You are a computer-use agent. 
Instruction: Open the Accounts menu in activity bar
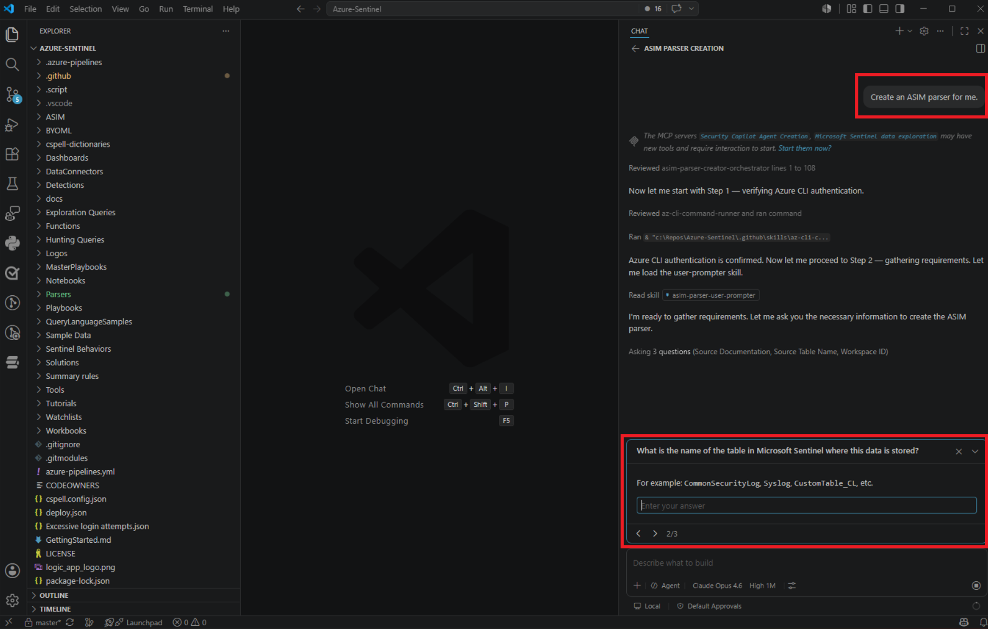point(12,571)
